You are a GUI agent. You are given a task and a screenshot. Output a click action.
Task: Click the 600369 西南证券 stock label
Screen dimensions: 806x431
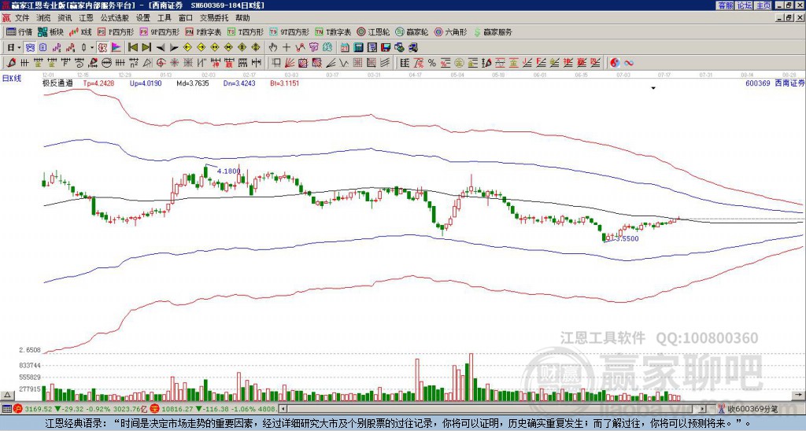[x=775, y=83]
